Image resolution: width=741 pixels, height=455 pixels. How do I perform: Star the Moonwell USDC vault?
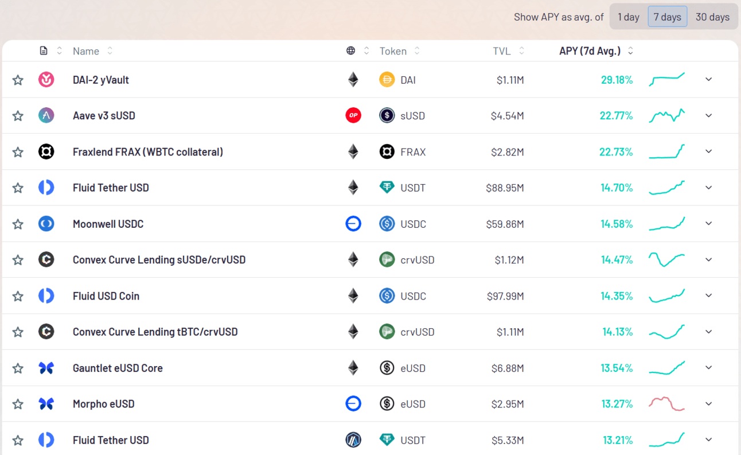[x=18, y=224]
